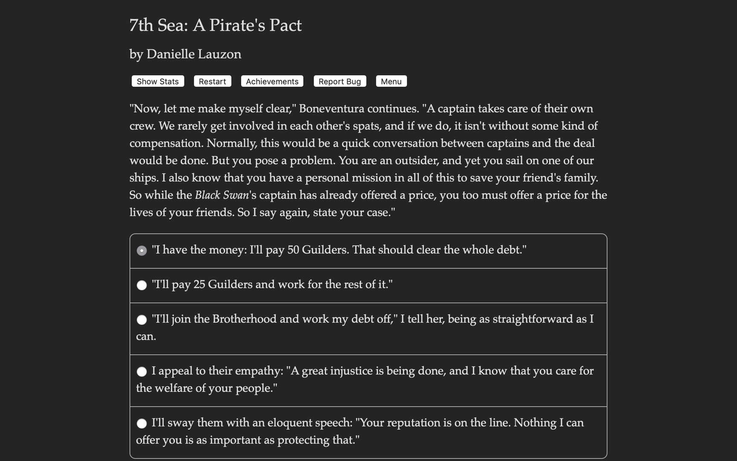
Task: Click the italicized "Black Swan" ship name
Action: [221, 195]
